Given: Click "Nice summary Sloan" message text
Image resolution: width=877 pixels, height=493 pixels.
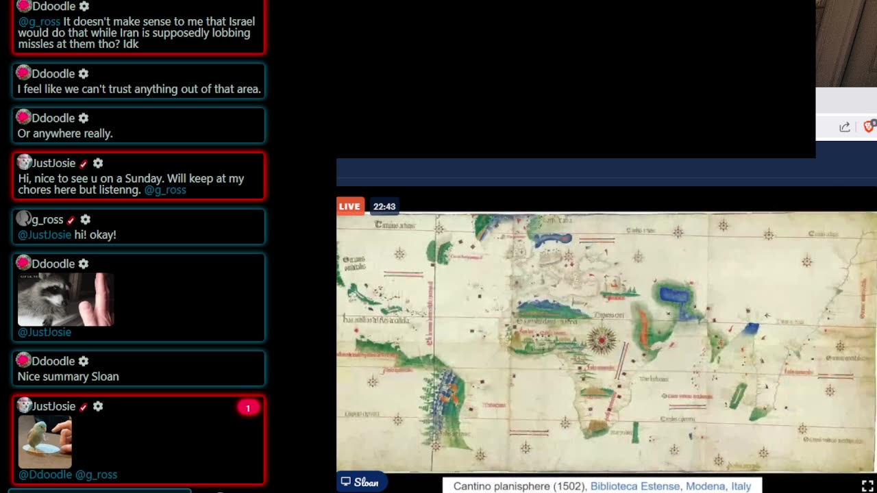Looking at the screenshot, I should [x=68, y=377].
